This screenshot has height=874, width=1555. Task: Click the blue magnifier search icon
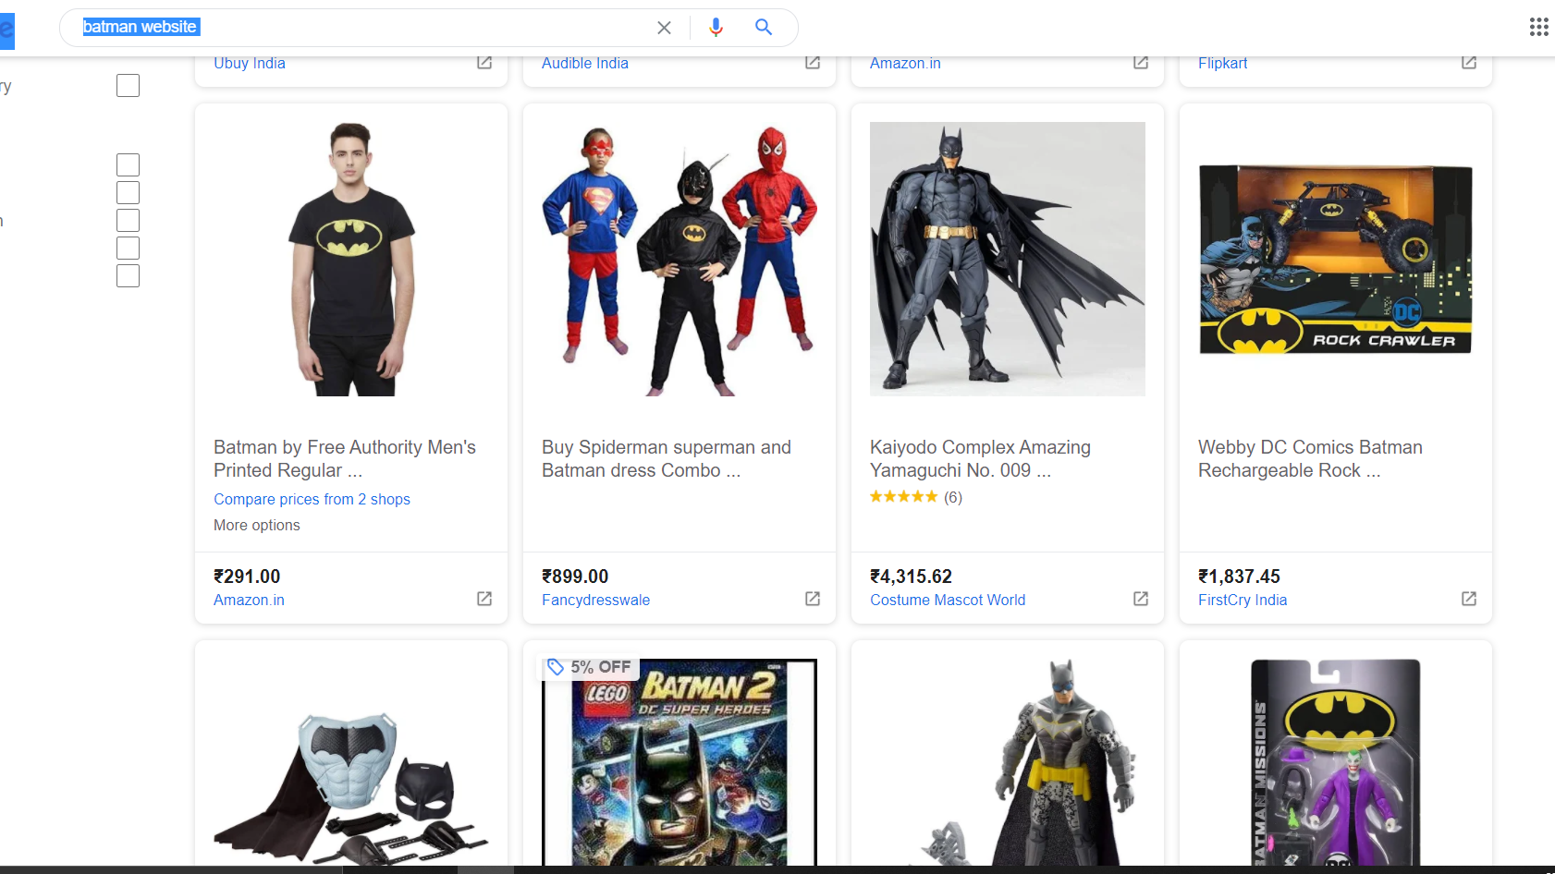pos(764,27)
